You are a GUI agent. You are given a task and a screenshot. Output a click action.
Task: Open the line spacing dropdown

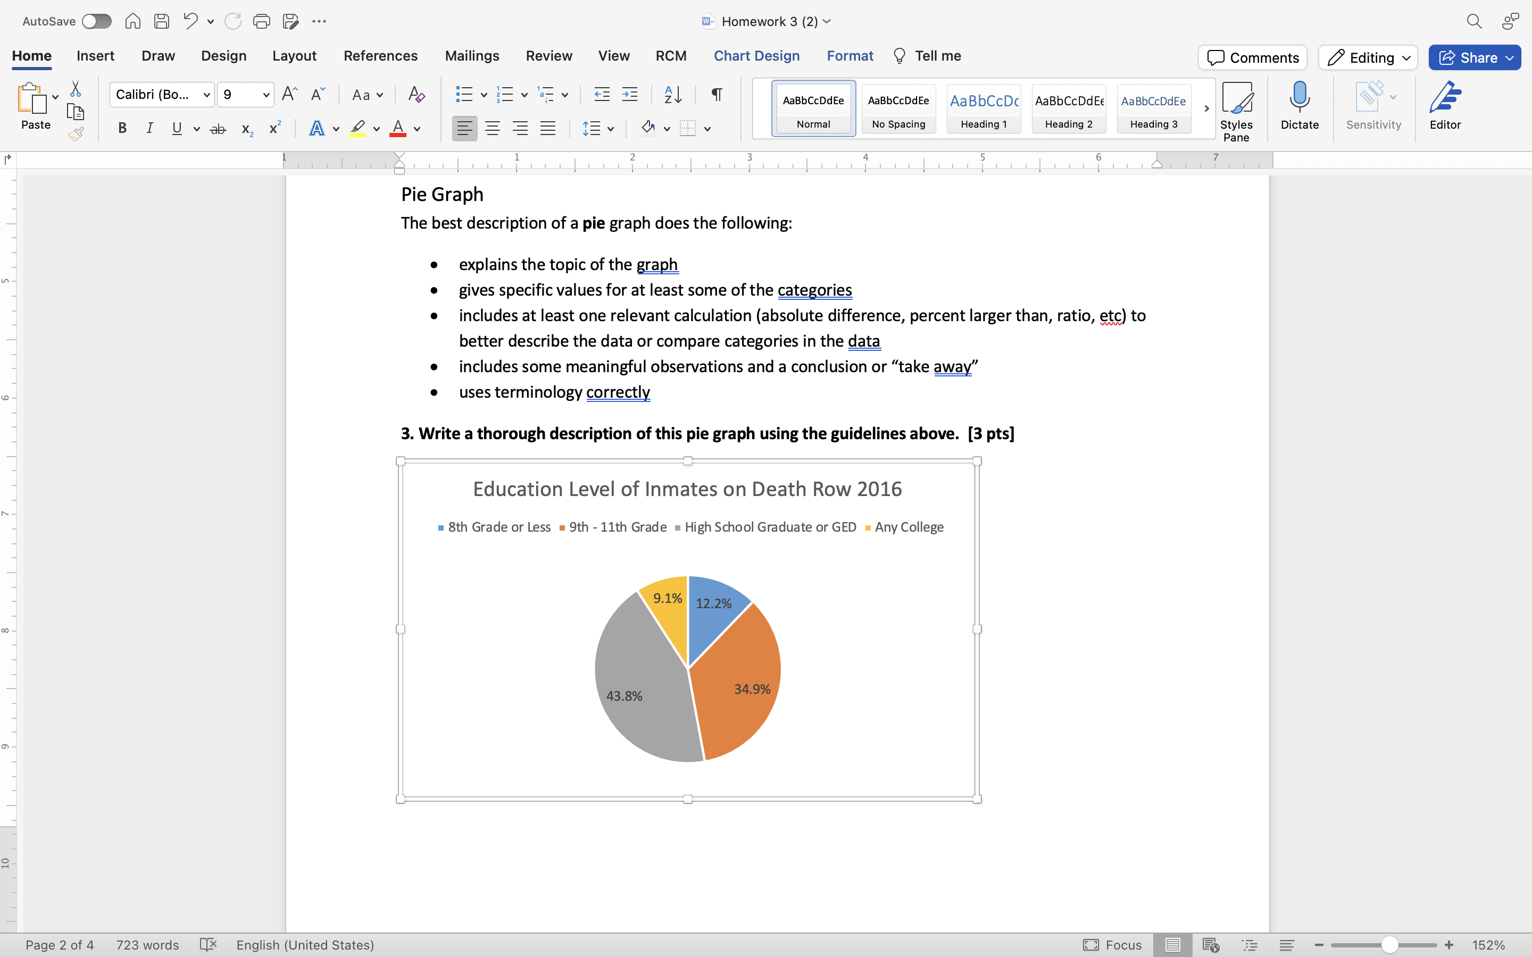[610, 129]
